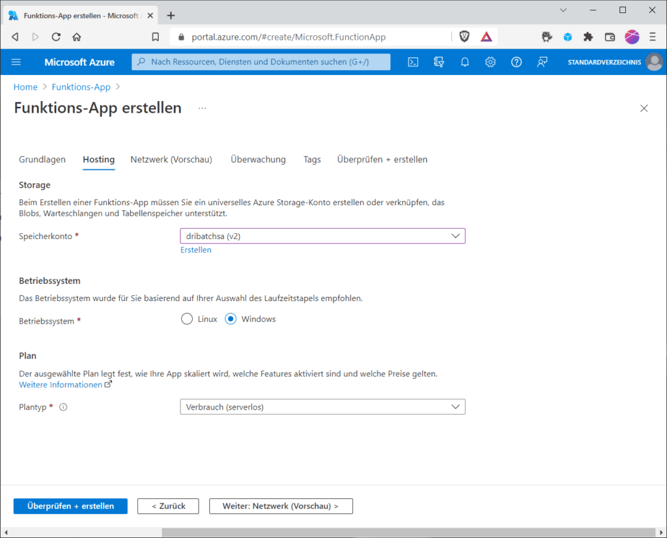Open the ellipsis menu beside the page title
Screen dimensions: 667x538
(x=202, y=109)
